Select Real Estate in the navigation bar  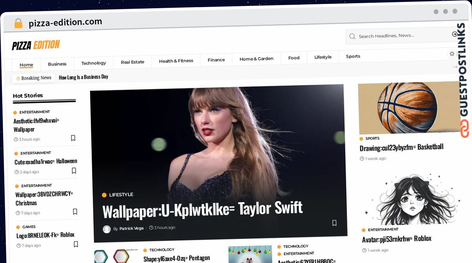pos(133,62)
